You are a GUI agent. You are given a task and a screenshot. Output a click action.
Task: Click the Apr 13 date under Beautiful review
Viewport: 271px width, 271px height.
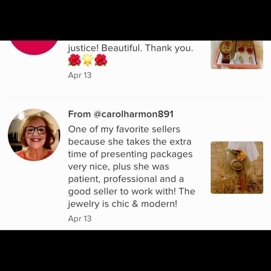tap(80, 75)
